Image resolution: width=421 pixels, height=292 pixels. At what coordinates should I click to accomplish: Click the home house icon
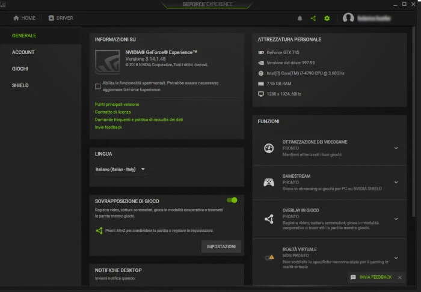[x=16, y=18]
